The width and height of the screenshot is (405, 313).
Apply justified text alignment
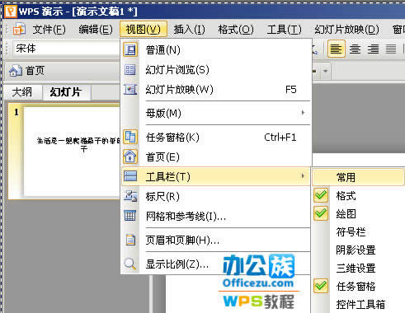[391, 49]
